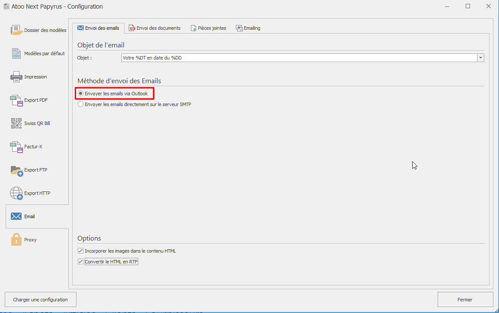Open the Impression printer icon
499x313 pixels.
(16, 77)
